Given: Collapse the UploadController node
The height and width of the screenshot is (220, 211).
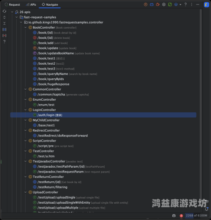Looking at the screenshot, I should pos(25,192).
